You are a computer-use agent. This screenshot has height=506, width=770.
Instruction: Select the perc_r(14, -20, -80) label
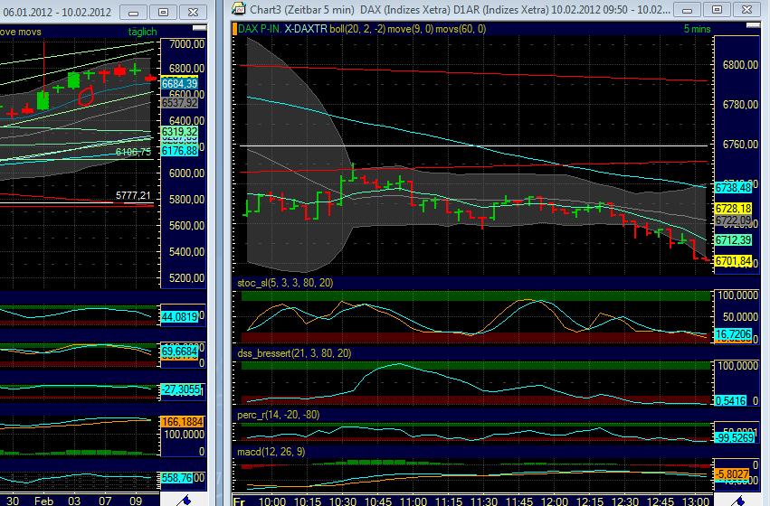tap(279, 416)
